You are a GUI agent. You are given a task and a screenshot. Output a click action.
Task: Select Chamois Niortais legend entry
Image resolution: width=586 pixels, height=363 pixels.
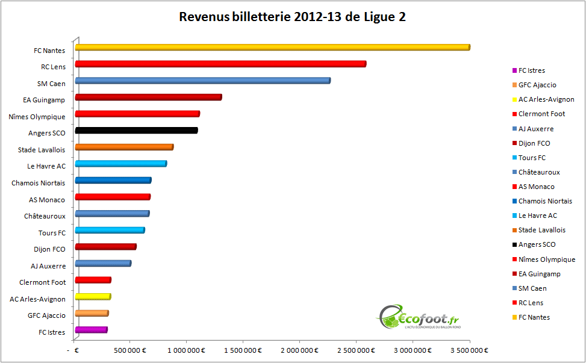(x=542, y=201)
